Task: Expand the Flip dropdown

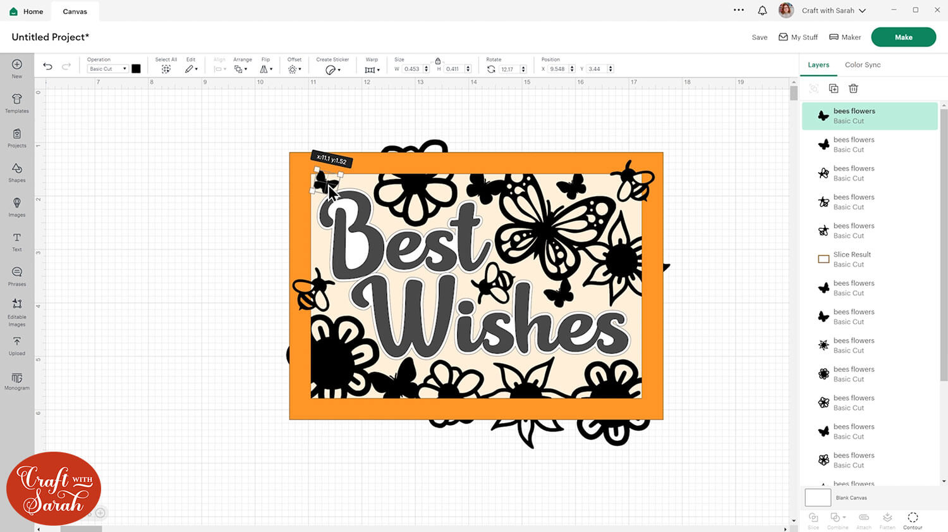Action: coord(266,69)
